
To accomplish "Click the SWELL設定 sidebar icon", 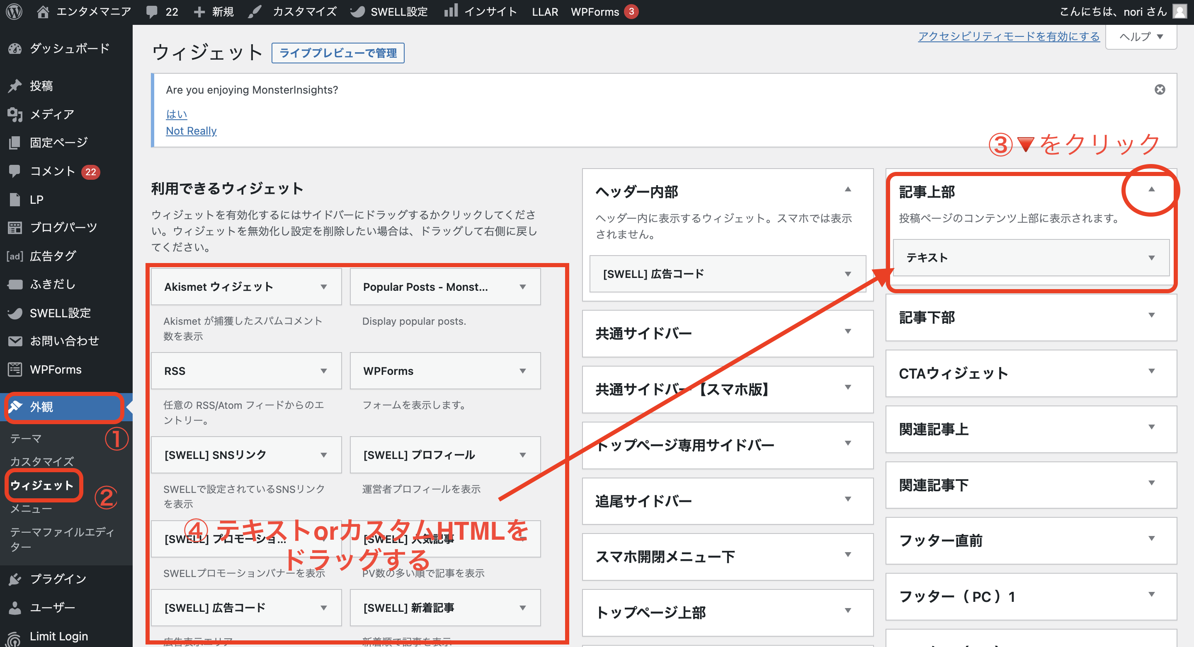I will [x=15, y=313].
